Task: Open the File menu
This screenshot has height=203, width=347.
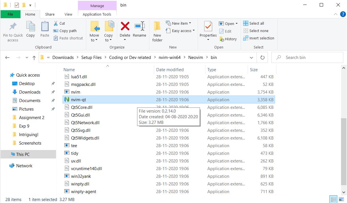Action: (x=10, y=14)
